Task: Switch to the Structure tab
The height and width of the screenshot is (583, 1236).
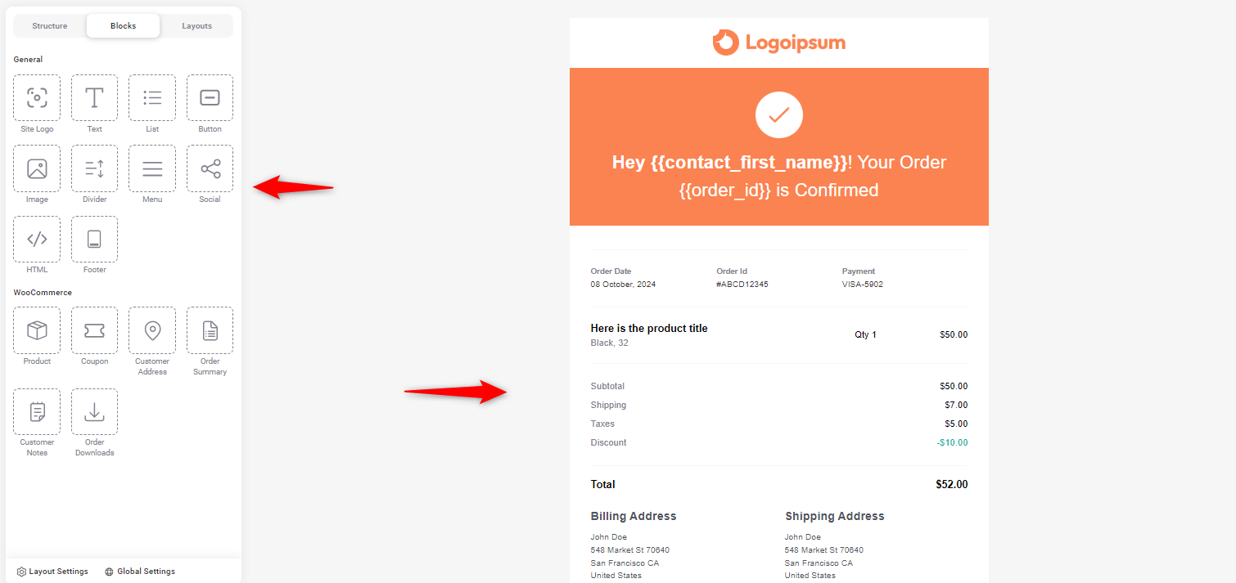Action: coord(50,26)
